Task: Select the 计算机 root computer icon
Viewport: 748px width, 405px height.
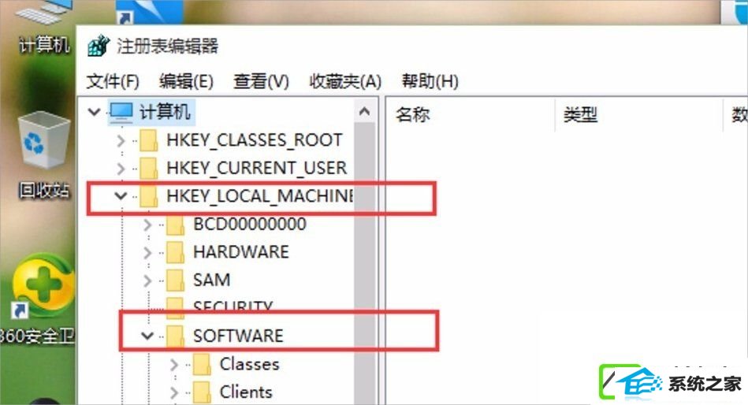Action: (121, 113)
